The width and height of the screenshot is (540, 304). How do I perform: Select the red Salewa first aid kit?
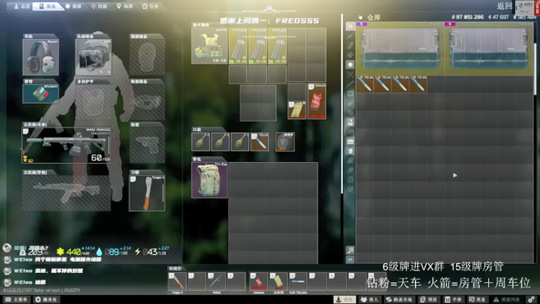tap(317, 101)
